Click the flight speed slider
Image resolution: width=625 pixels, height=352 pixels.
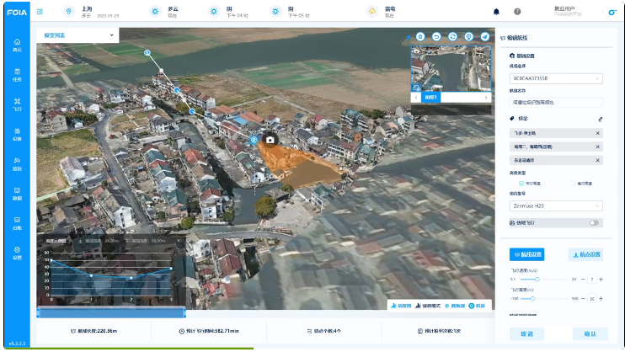pos(536,279)
